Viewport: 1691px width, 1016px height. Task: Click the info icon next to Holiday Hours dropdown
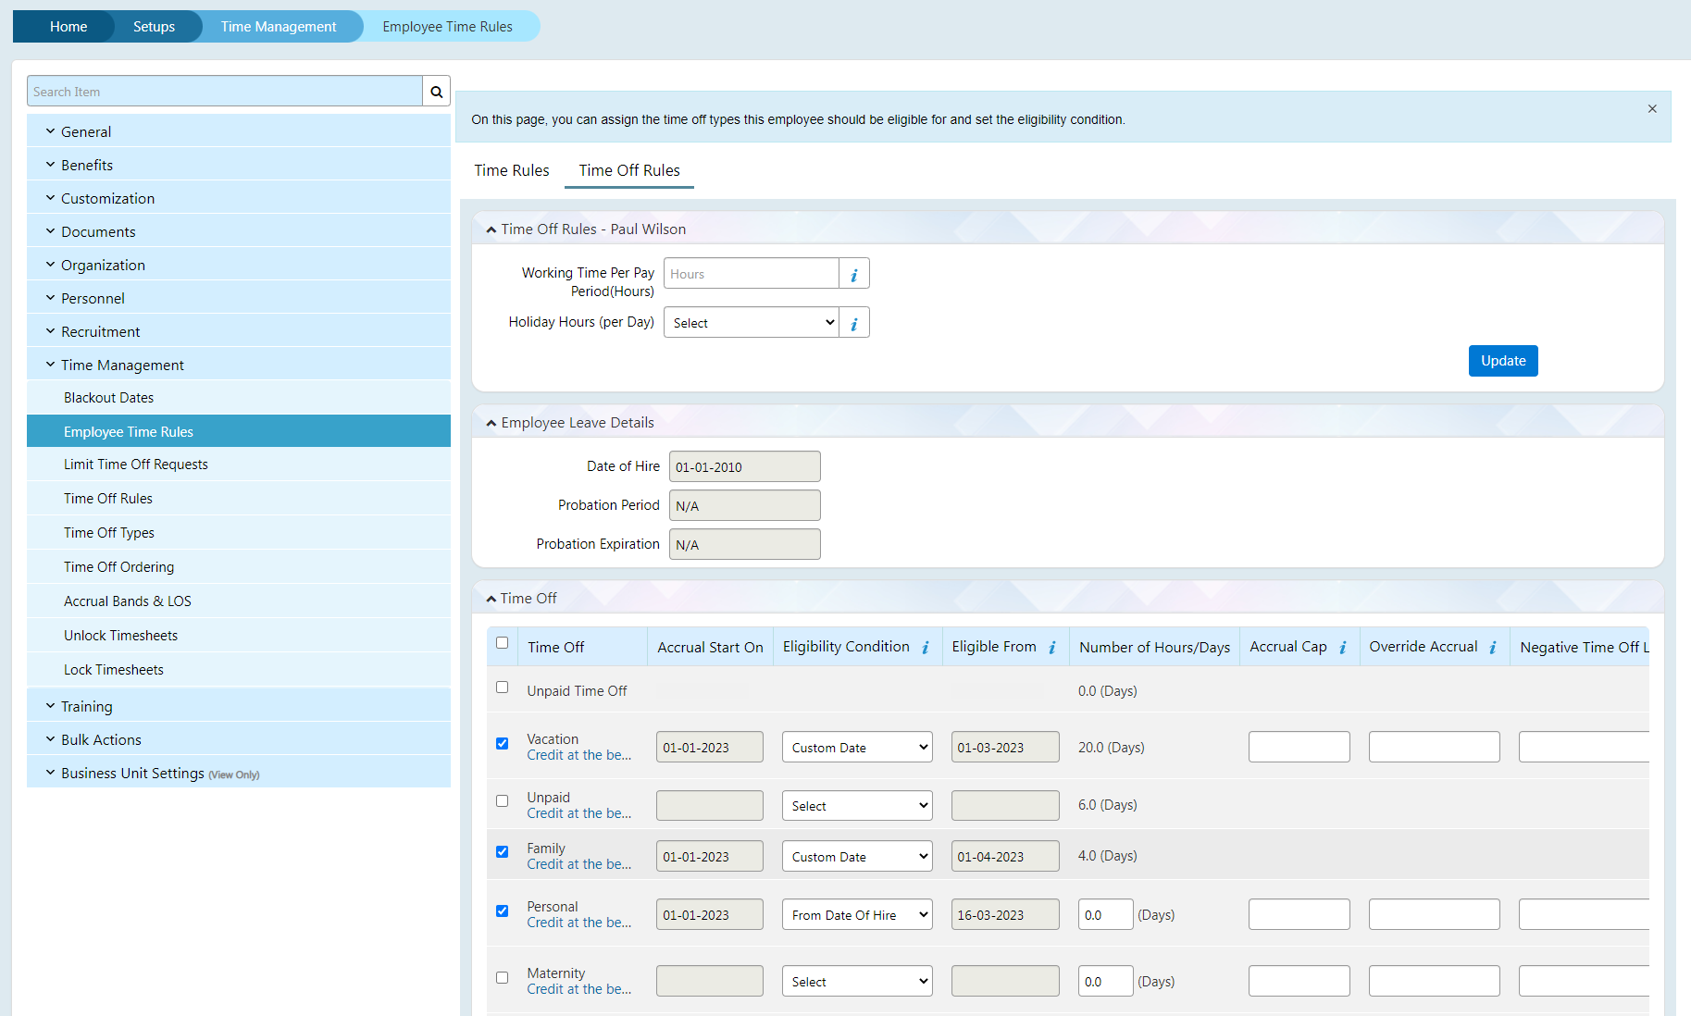tap(853, 322)
